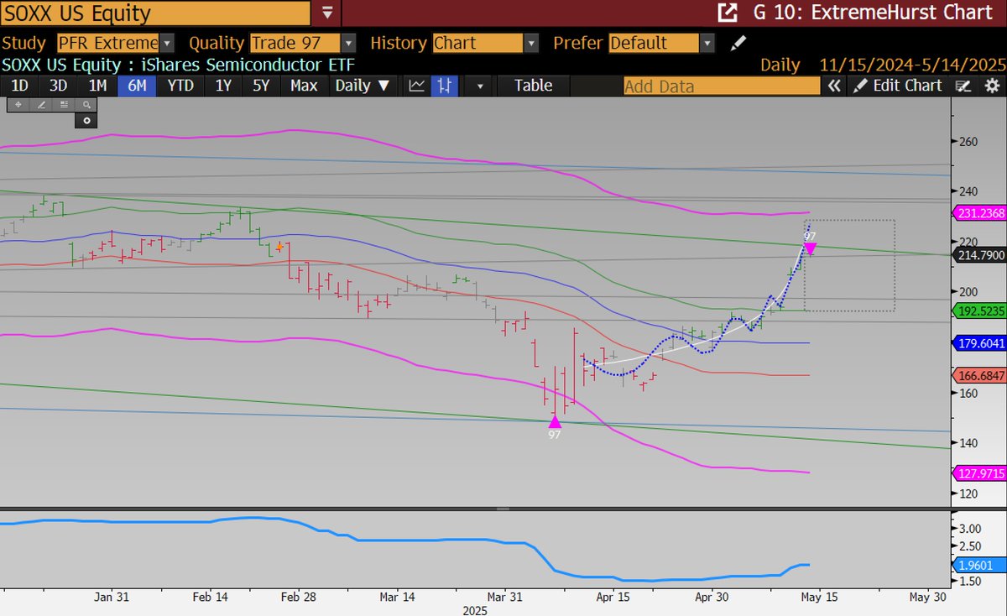Select the YTD time range

(180, 85)
